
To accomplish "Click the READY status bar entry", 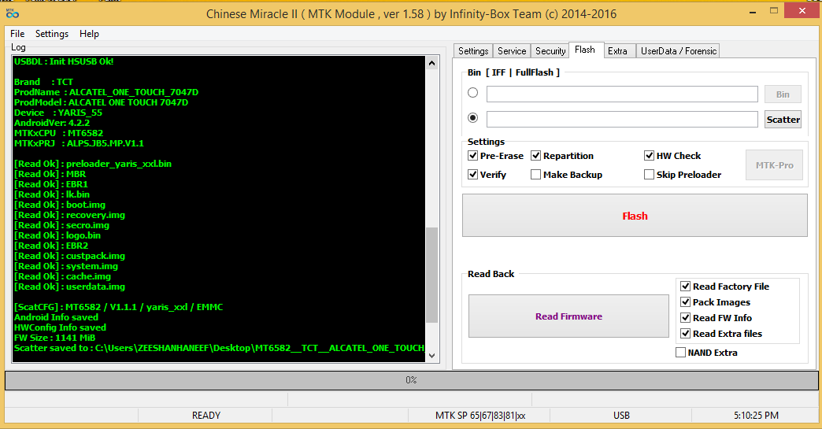I will point(206,416).
